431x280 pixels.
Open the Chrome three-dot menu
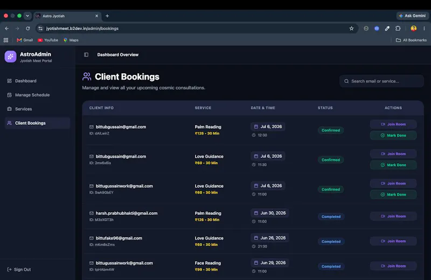coord(424,29)
